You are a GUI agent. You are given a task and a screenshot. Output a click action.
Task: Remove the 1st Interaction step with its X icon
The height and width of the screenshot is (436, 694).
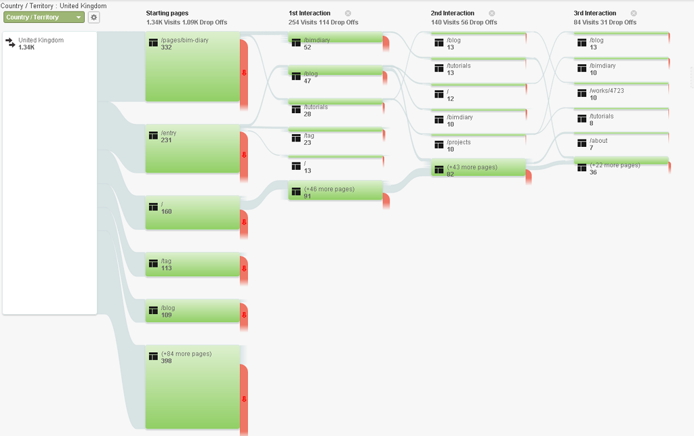pos(348,14)
